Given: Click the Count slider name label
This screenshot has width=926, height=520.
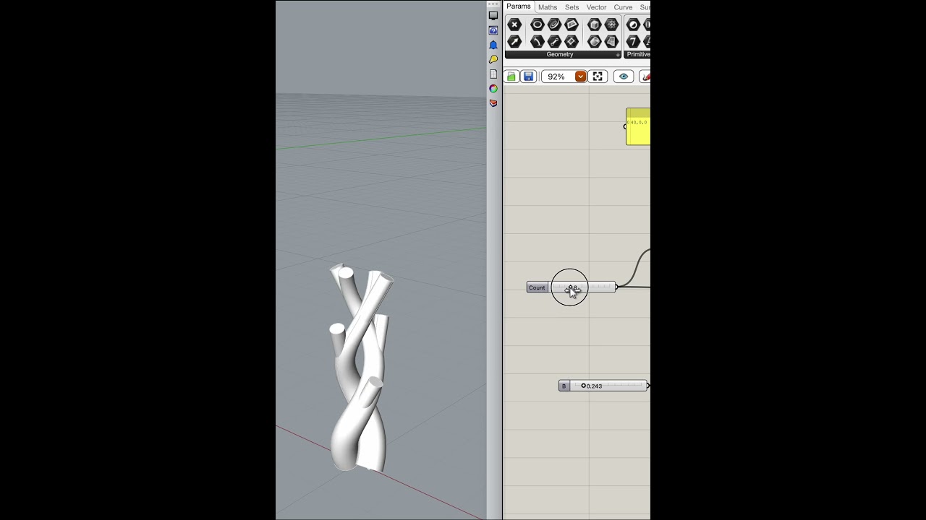Looking at the screenshot, I should (x=537, y=287).
